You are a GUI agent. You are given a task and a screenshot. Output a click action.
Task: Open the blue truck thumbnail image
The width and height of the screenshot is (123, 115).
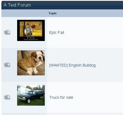pos(31,95)
